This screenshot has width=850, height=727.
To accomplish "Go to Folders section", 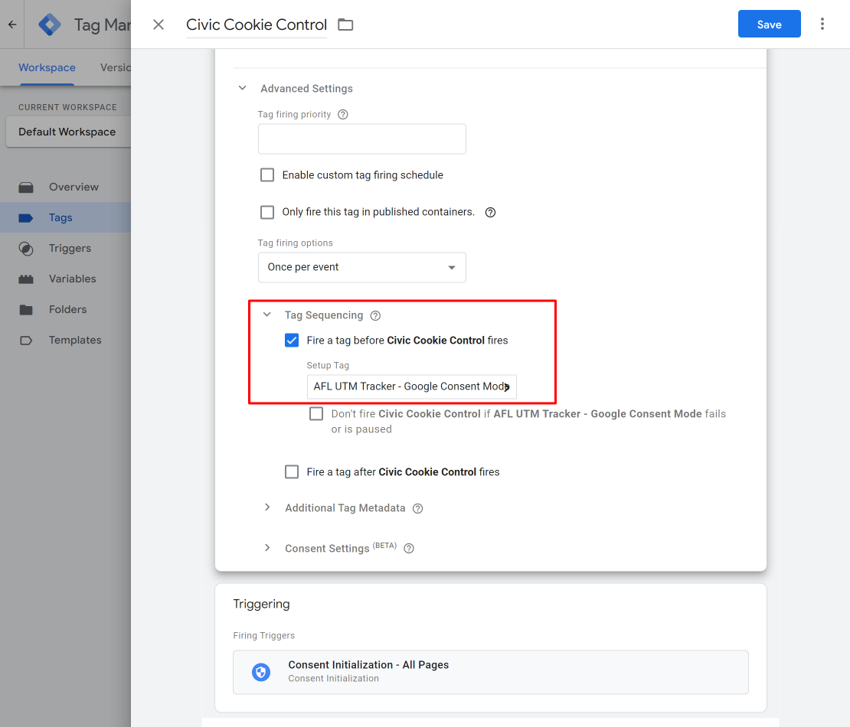I will click(x=67, y=309).
